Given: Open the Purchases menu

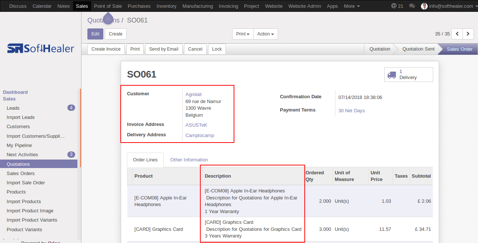Looking at the screenshot, I should (139, 6).
